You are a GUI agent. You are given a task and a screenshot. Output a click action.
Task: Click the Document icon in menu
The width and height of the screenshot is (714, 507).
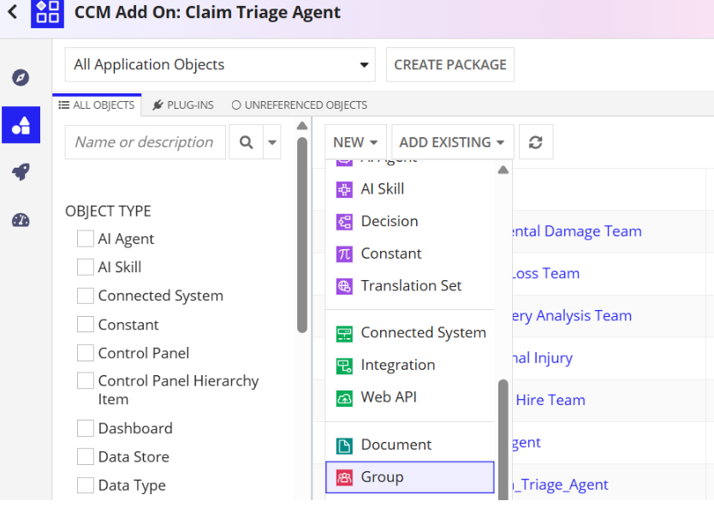point(344,445)
